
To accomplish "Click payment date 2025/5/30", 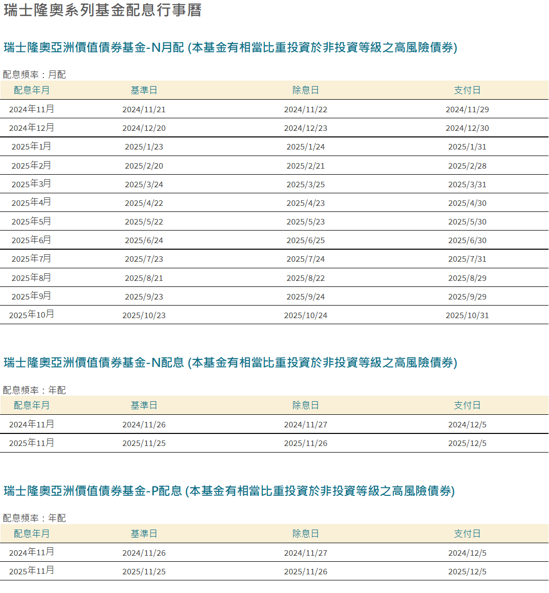I will coord(467,222).
